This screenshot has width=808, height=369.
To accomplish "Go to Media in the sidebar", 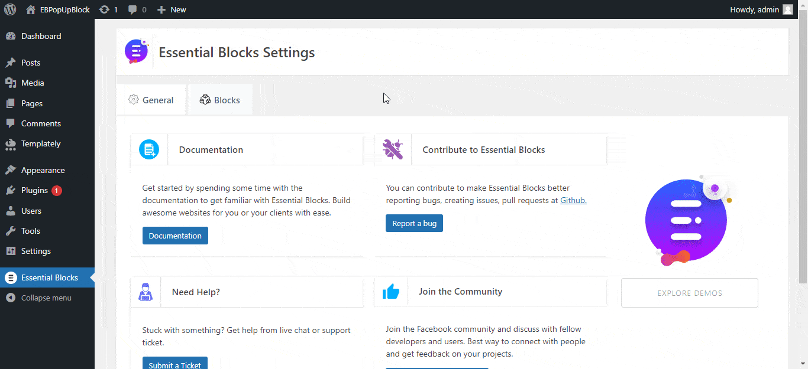I will 47,83.
